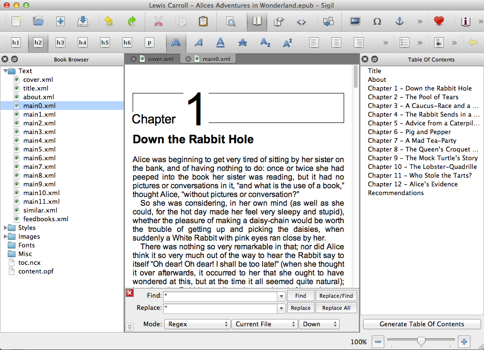
Task: Switch to the cover.xml tab
Action: 160,59
